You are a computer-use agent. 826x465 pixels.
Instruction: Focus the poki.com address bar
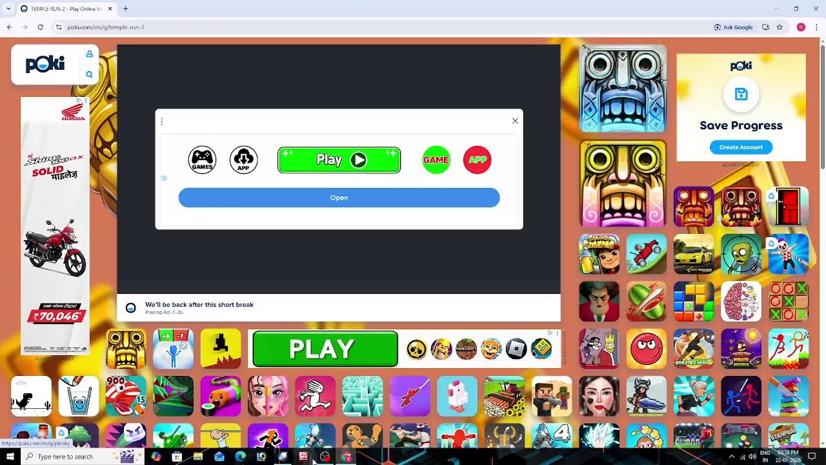[x=381, y=27]
